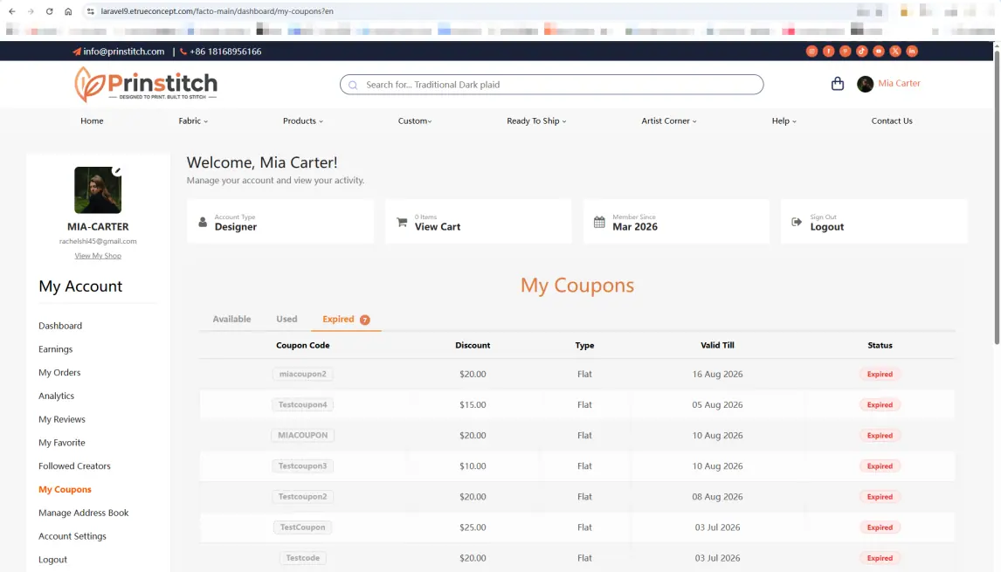Expand the Help dropdown menu
Image resolution: width=1001 pixels, height=572 pixels.
point(784,121)
